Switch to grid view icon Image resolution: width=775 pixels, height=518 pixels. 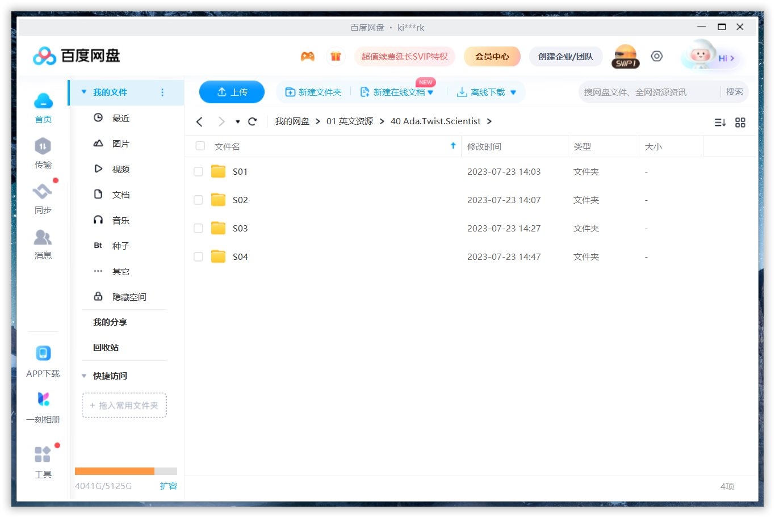(740, 123)
